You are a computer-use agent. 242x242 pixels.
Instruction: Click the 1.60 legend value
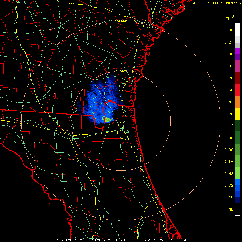click(229, 90)
